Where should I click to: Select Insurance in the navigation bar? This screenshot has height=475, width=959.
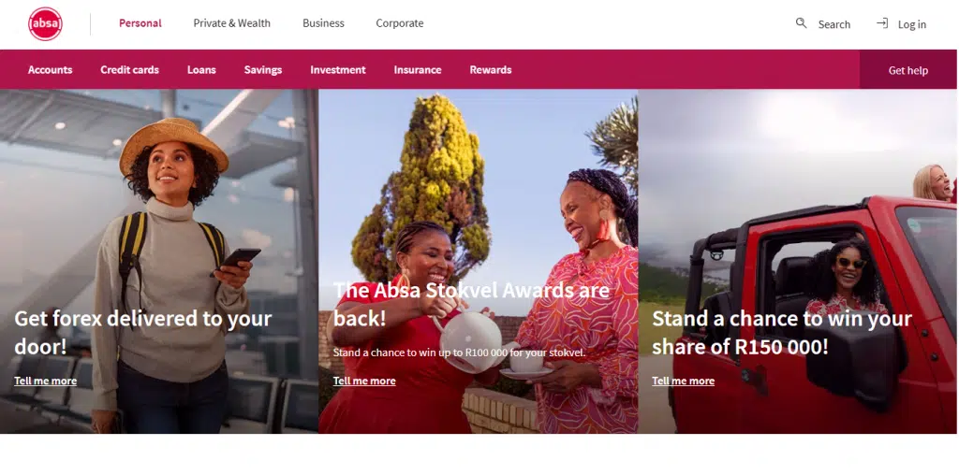click(x=418, y=69)
